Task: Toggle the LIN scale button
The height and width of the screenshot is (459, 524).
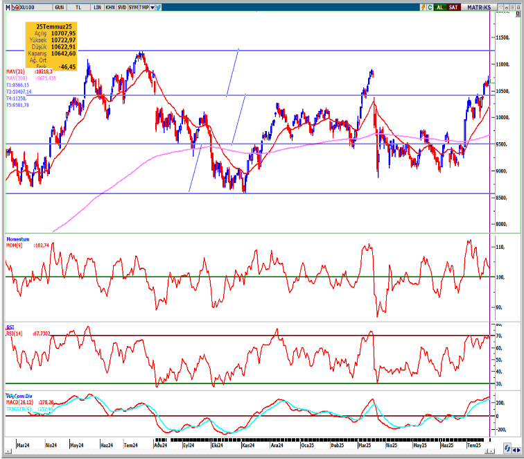Action: click(97, 8)
